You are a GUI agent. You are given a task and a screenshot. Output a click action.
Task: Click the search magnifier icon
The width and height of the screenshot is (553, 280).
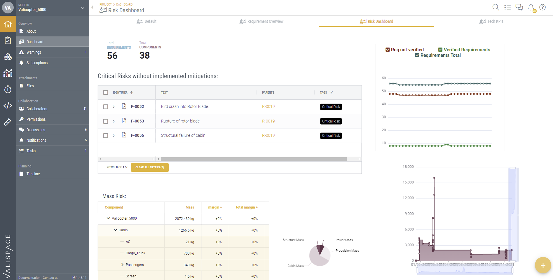pos(496,7)
